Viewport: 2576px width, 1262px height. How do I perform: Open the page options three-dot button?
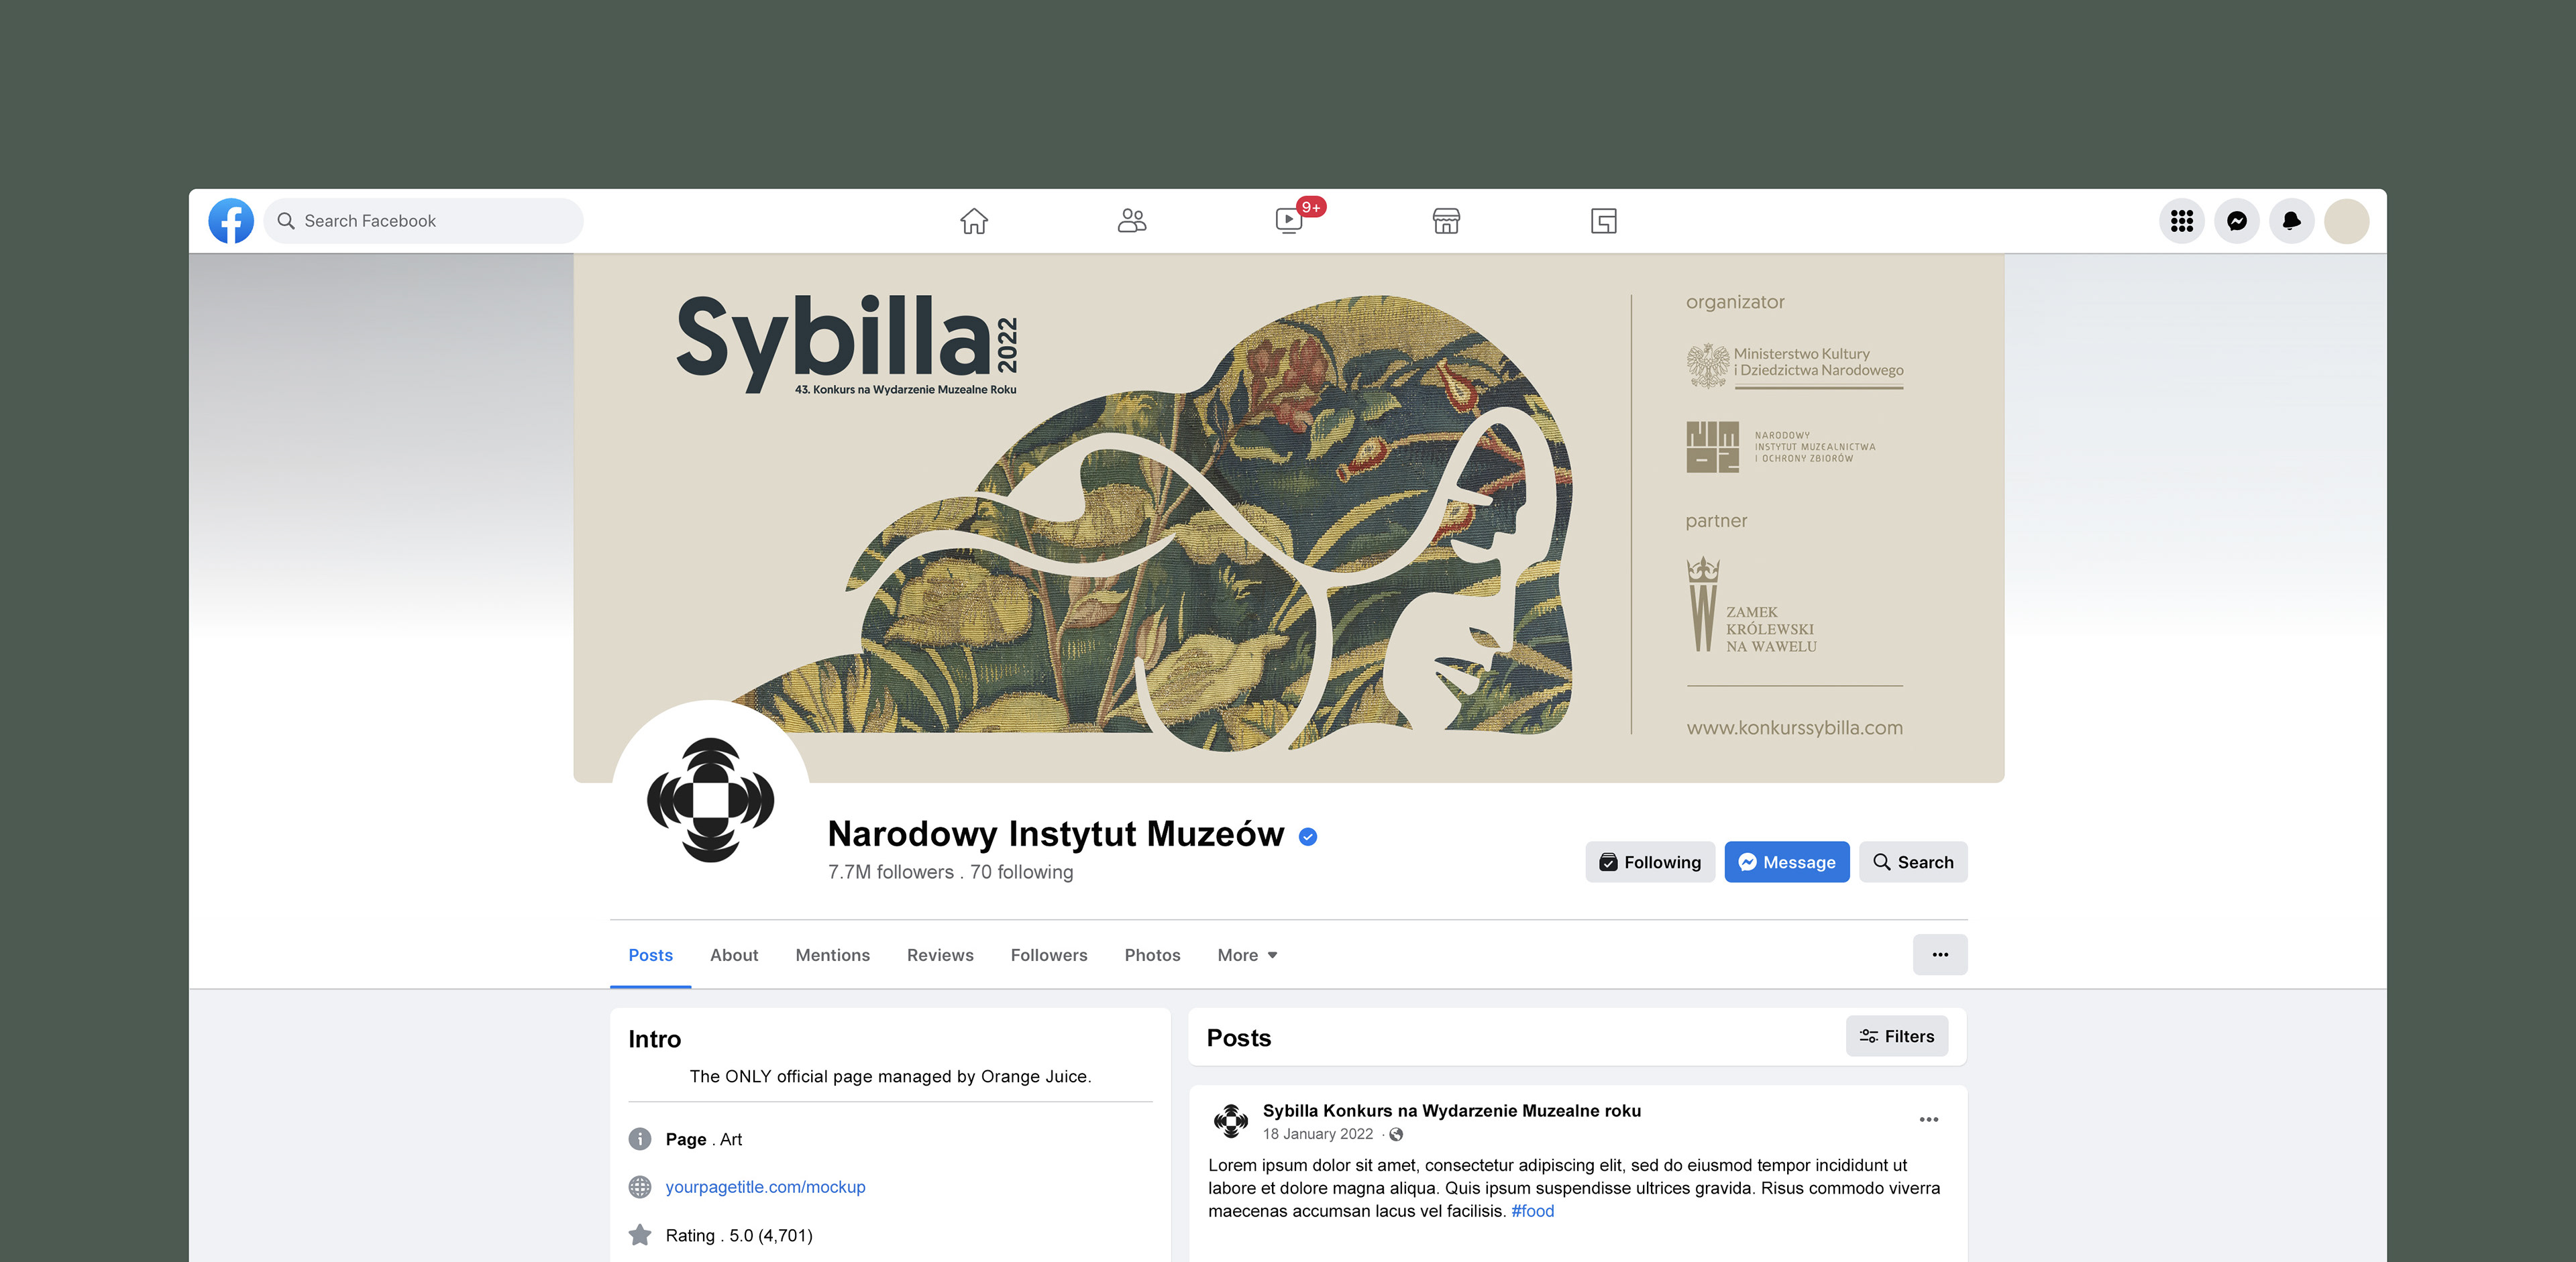[x=1940, y=956]
